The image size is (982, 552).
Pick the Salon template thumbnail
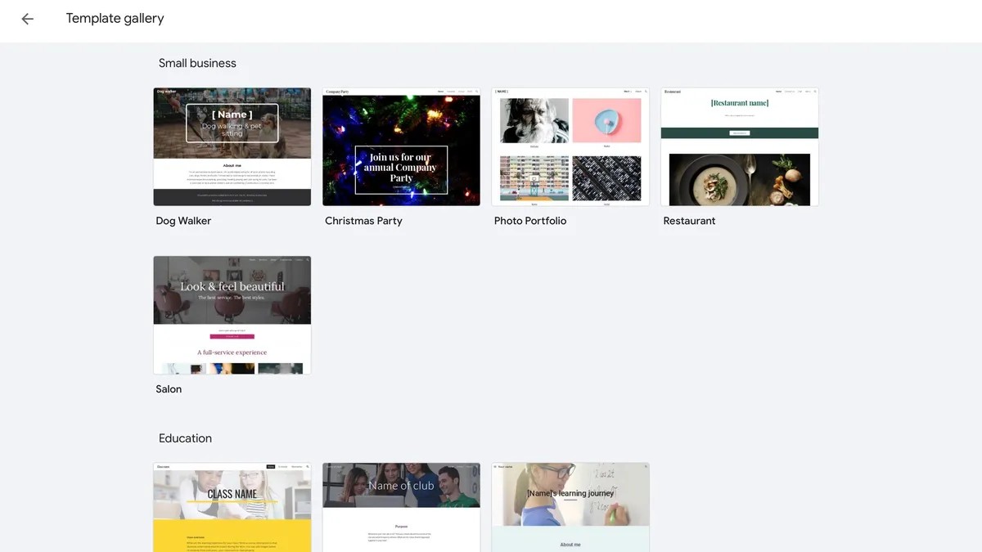[232, 315]
